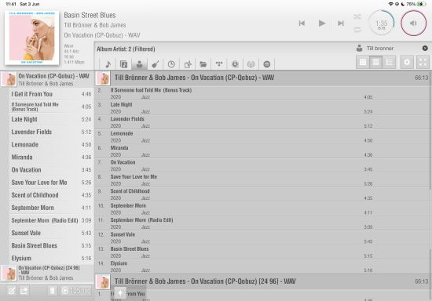
Task: Switch to grid thumbnail view
Action: pos(363,62)
